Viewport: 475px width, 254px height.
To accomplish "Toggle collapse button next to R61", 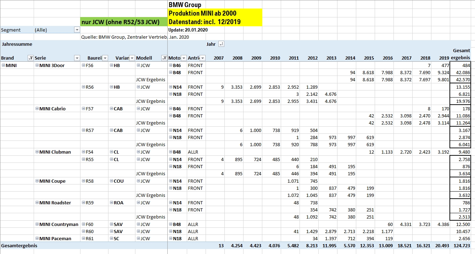I will [83, 238].
